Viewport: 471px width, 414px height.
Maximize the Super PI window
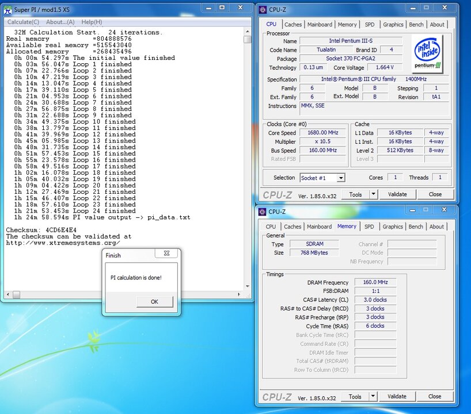coord(222,7)
